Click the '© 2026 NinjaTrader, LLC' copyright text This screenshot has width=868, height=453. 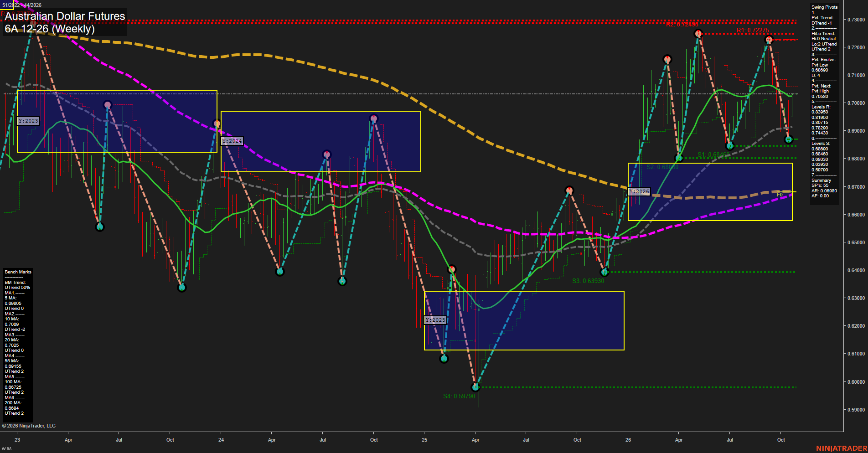coord(29,426)
